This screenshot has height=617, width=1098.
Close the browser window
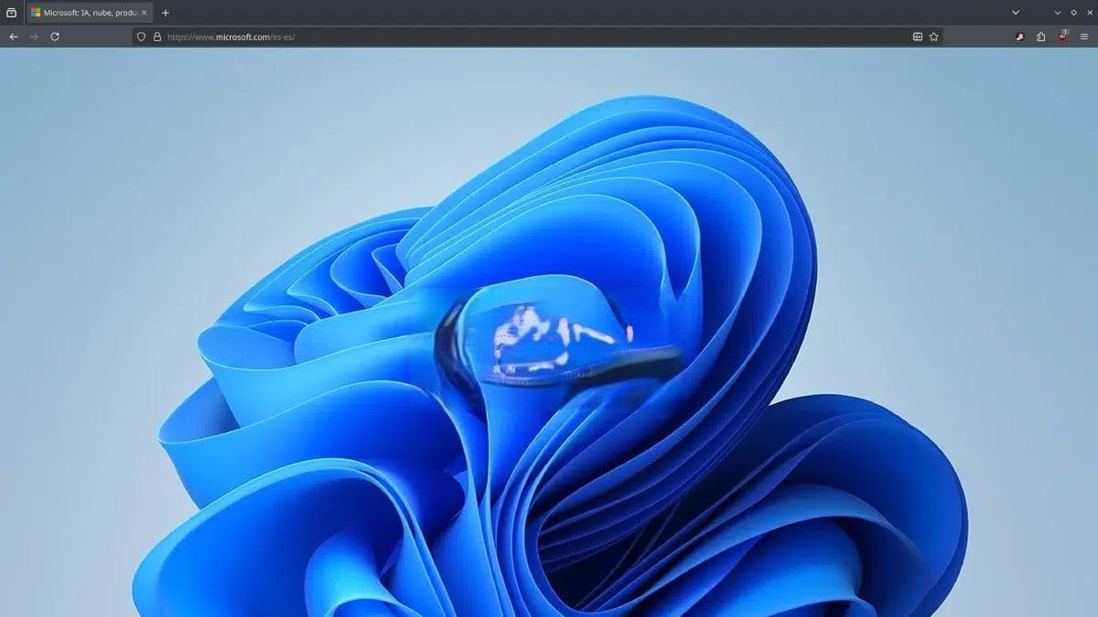[x=1088, y=13]
